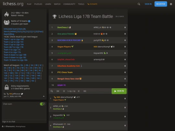
Task: Open the Add team link
Action: (x=13, y=29)
